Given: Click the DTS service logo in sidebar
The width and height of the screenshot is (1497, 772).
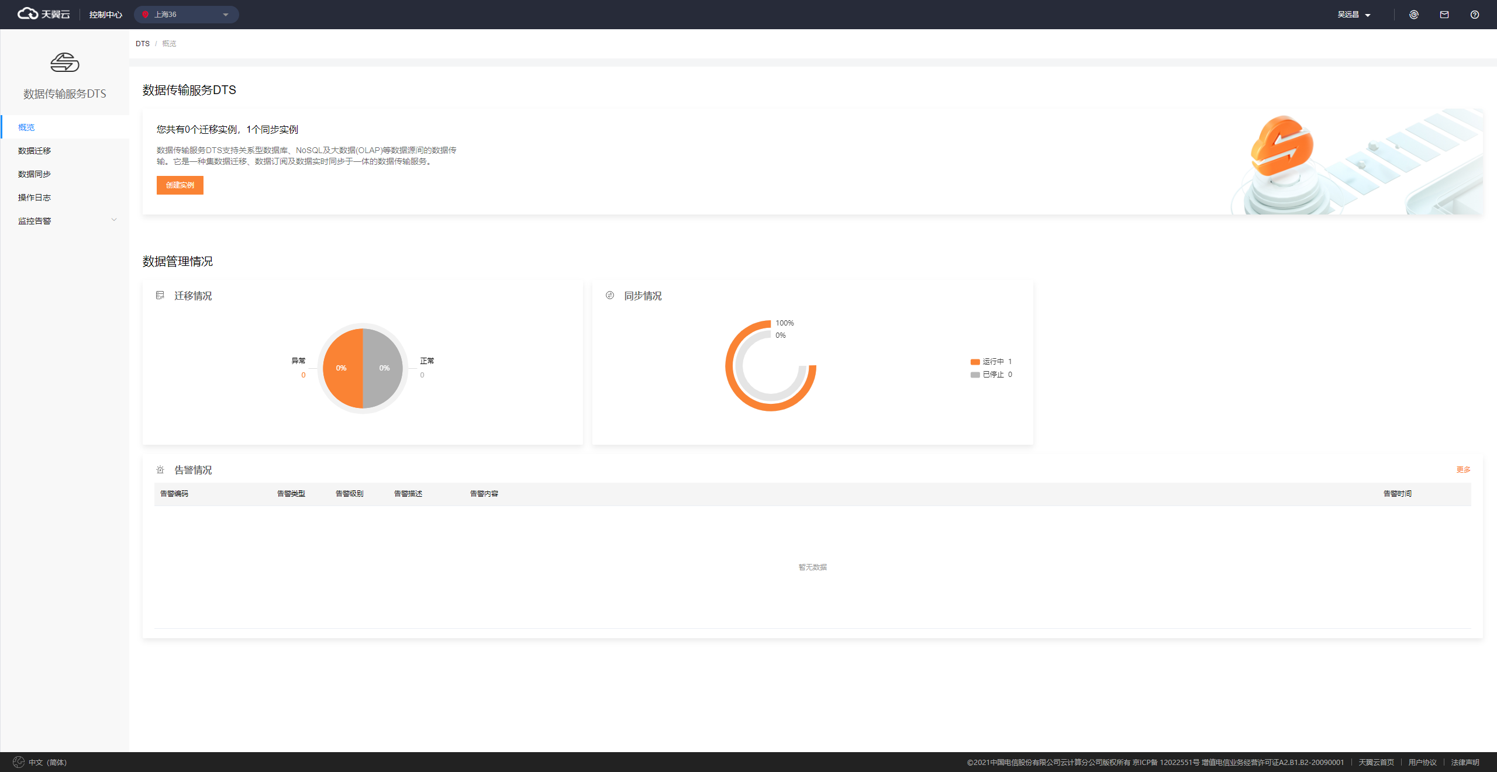Looking at the screenshot, I should pyautogui.click(x=64, y=63).
